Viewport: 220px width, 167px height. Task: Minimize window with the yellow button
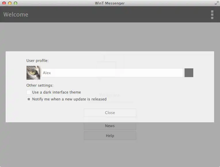(10, 3)
